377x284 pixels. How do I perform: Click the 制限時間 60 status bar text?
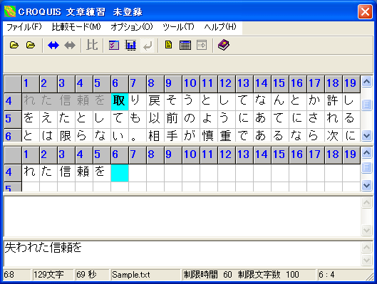click(x=207, y=275)
